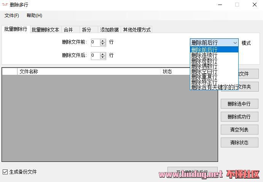Open the 文件(F) menu
The image size is (263, 182).
[11, 16]
